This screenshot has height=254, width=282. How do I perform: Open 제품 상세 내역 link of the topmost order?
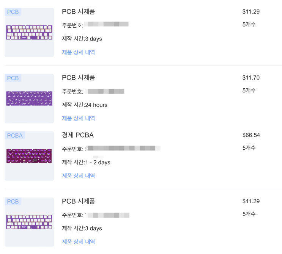[x=78, y=52]
